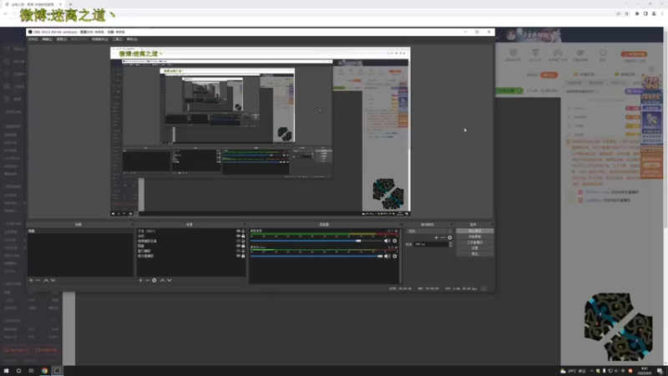Enable Studio Mode in Controls dock
Screen dimensions: 668x376
(x=474, y=242)
